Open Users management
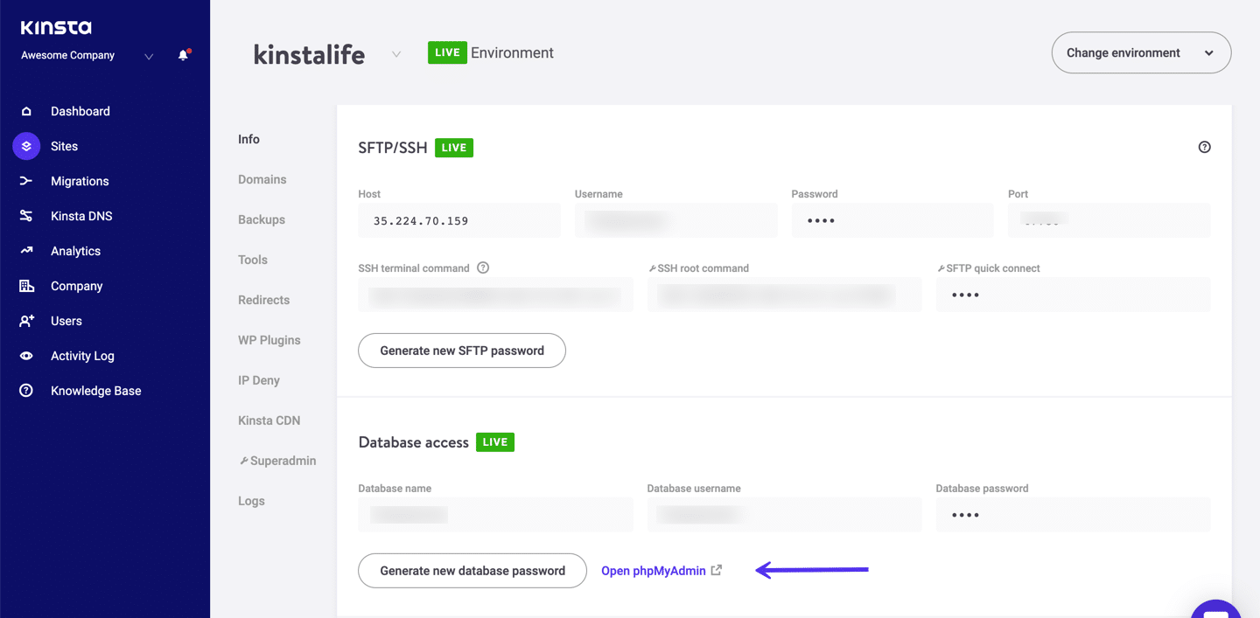Viewport: 1260px width, 618px height. [x=65, y=321]
